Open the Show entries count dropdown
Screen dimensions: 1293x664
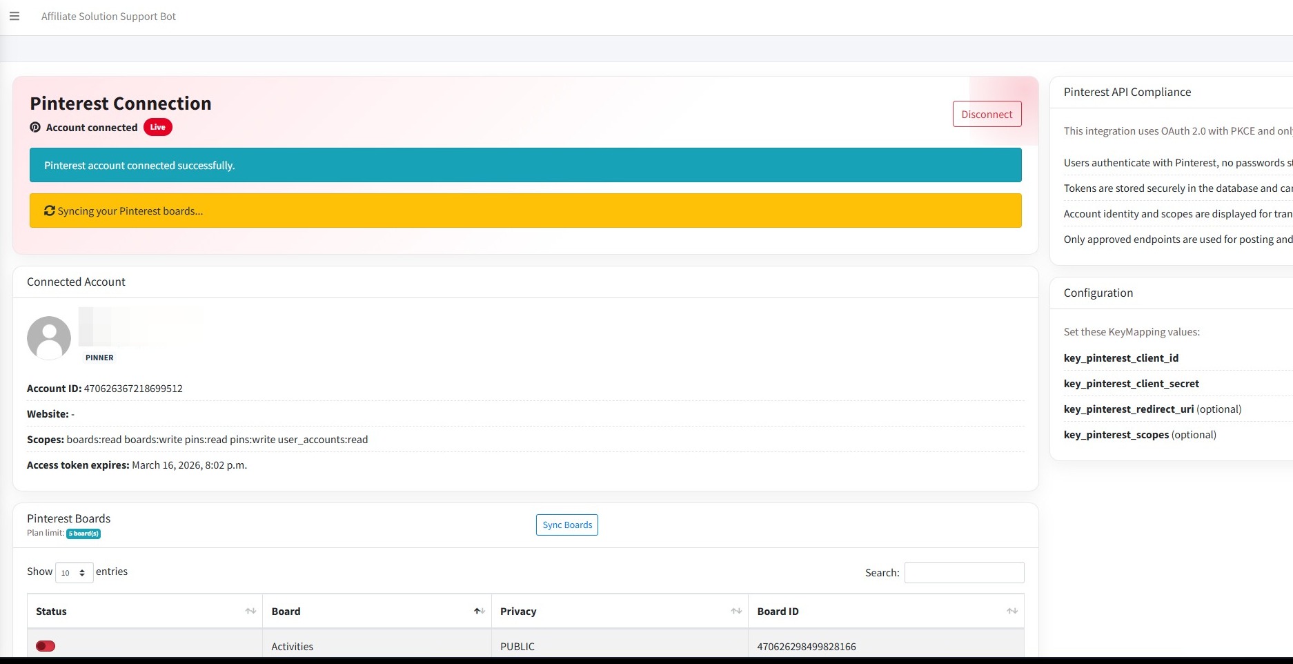tap(74, 572)
